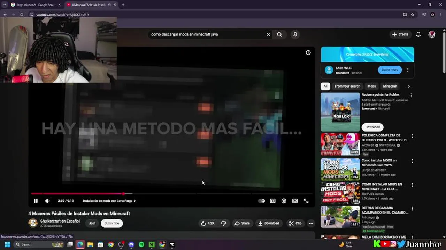Click the Clip button
This screenshot has width=446, height=250.
tap(295, 223)
